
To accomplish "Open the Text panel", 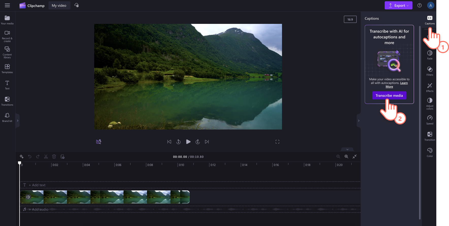I will (x=7, y=85).
